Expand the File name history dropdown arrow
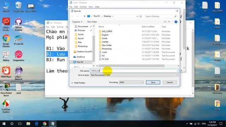Screen dimensions: 226x127 [x=177, y=71]
